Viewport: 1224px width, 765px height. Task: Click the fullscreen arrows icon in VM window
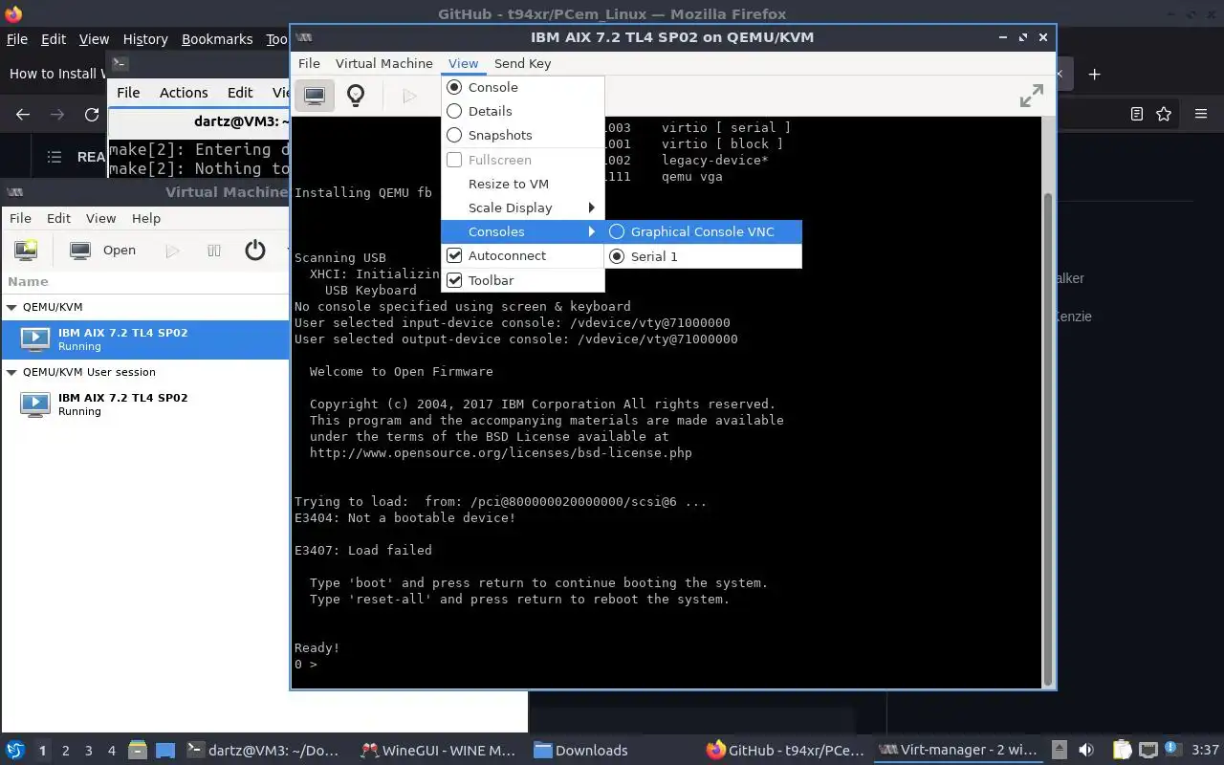[x=1031, y=96]
